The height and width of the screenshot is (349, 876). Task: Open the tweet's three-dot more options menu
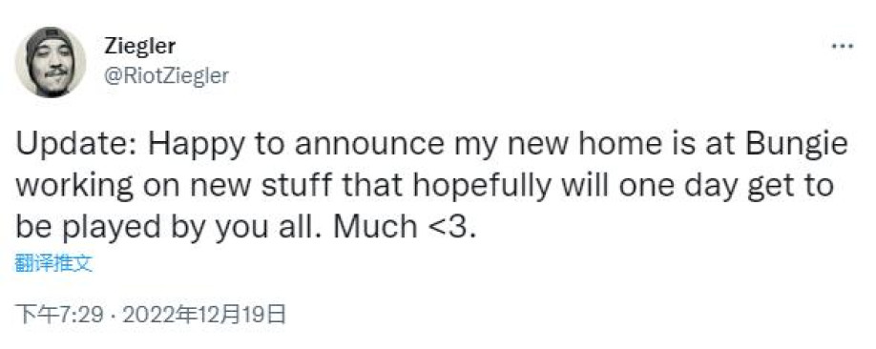[x=842, y=47]
